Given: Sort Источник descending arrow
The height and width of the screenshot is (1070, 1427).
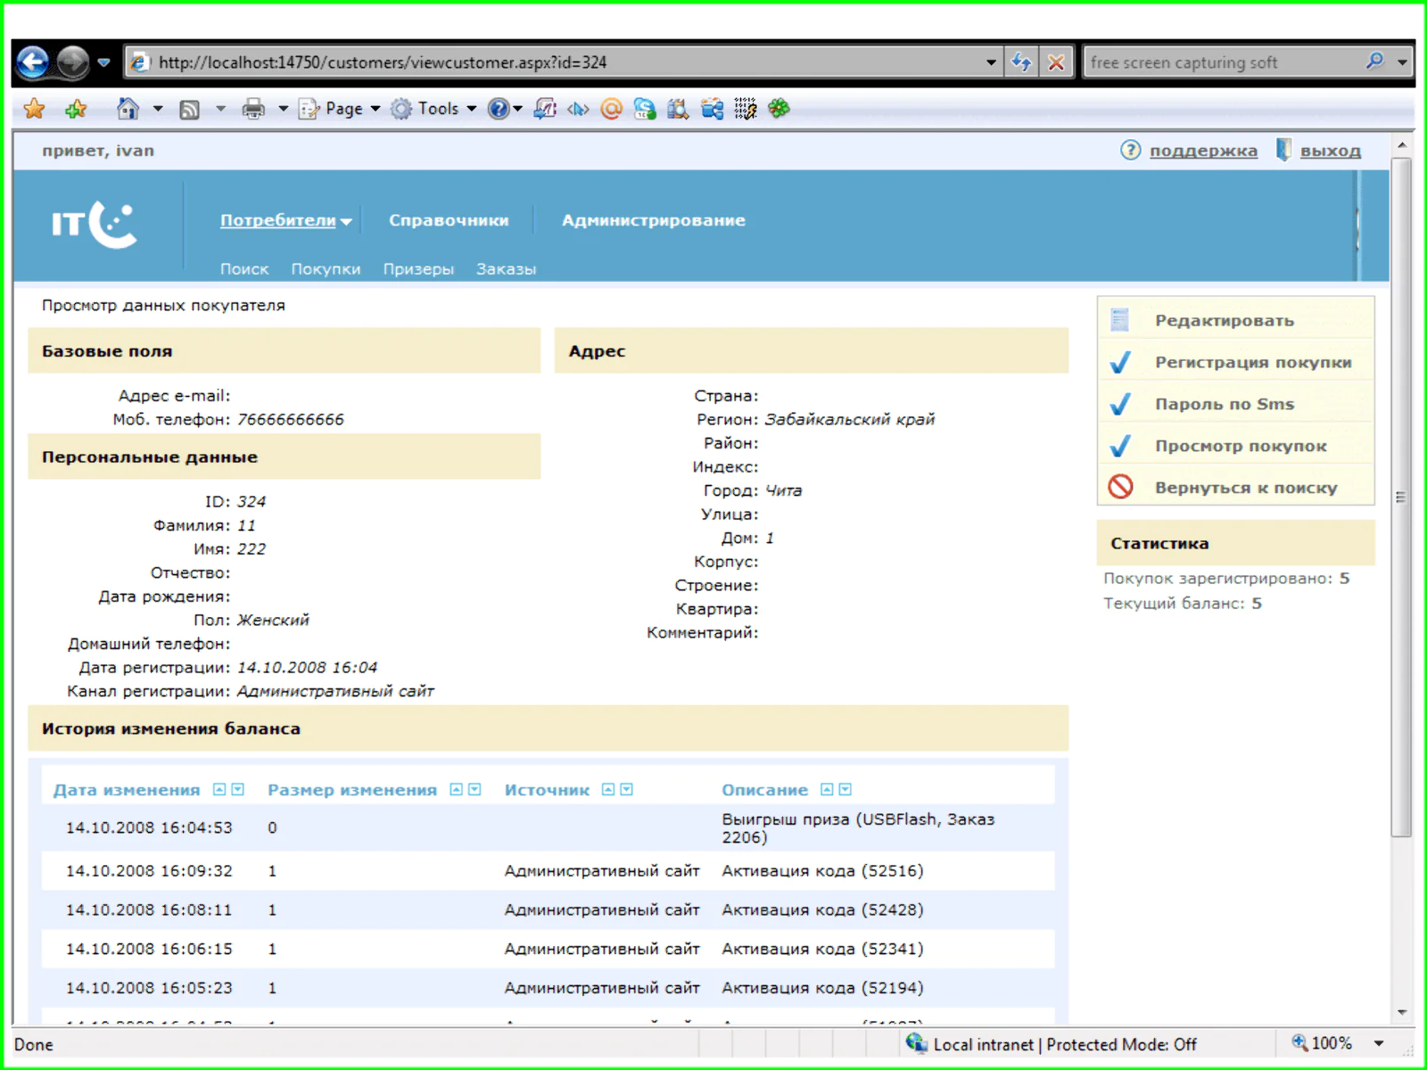Looking at the screenshot, I should pos(627,790).
